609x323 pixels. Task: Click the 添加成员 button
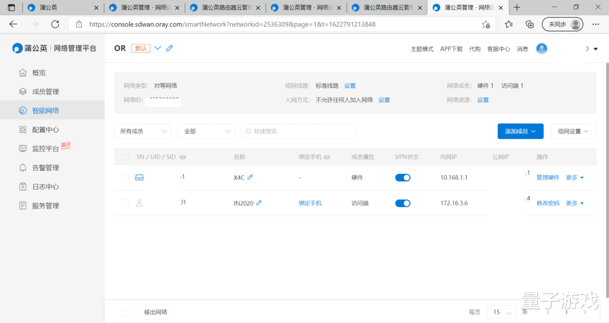520,131
